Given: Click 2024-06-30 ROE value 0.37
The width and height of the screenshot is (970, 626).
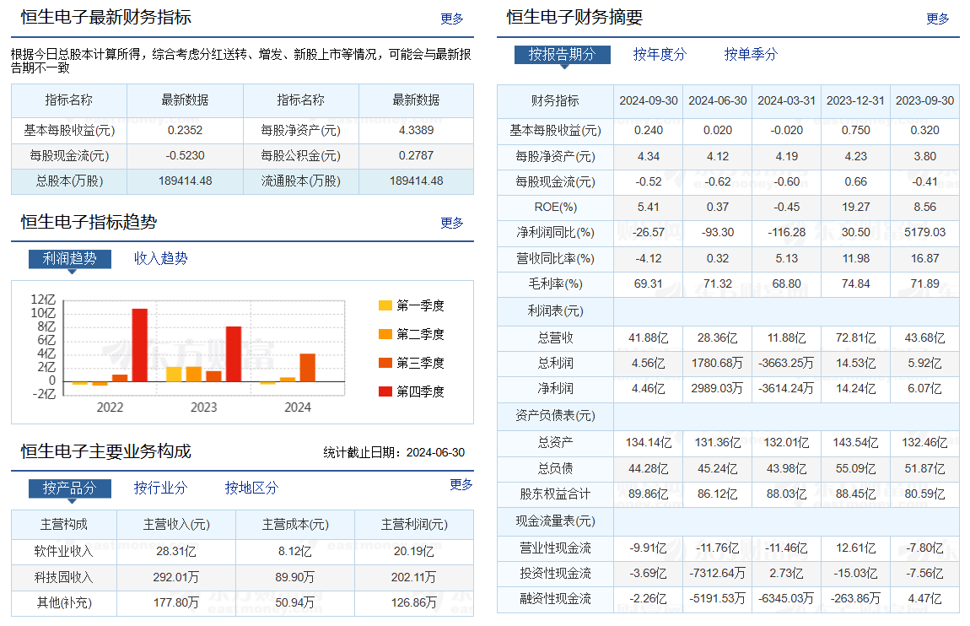Looking at the screenshot, I should (x=718, y=208).
